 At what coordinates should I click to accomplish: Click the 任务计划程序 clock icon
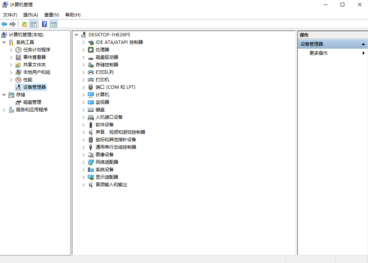pyautogui.click(x=18, y=50)
